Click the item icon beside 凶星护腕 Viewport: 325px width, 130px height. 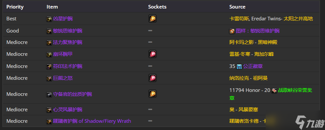tap(49, 19)
